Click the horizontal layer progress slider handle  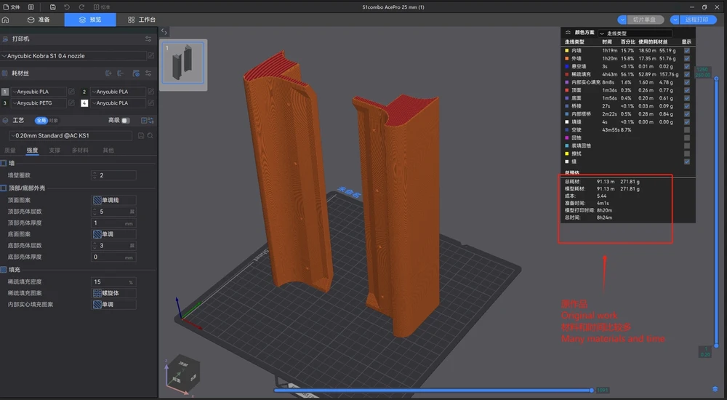(592, 391)
